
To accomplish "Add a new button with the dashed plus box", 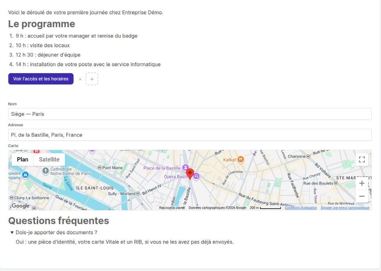I will point(92,79).
